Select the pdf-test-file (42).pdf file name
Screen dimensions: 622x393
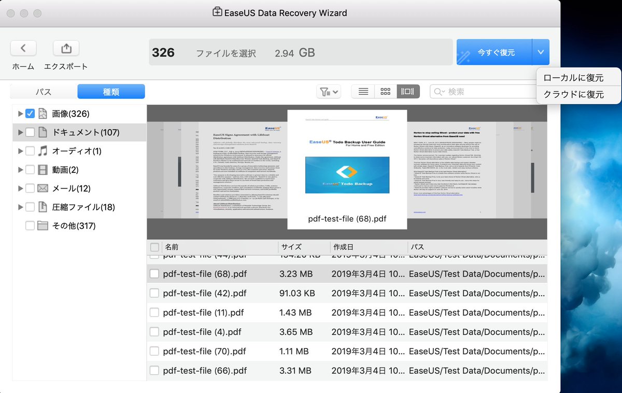[205, 293]
